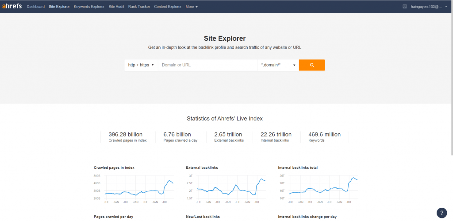The image size is (453, 221).
Task: Select Site Explorer in top navigation
Action: [x=59, y=7]
